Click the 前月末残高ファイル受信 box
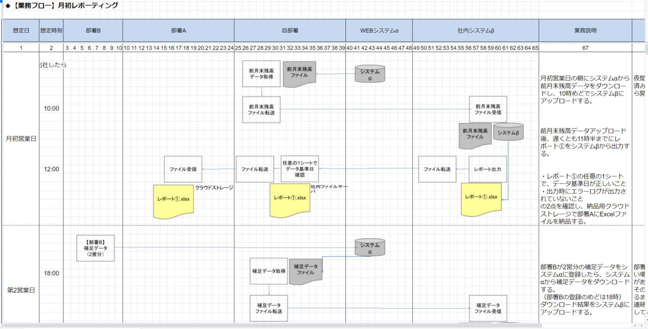The width and height of the screenshot is (648, 329). 488,109
